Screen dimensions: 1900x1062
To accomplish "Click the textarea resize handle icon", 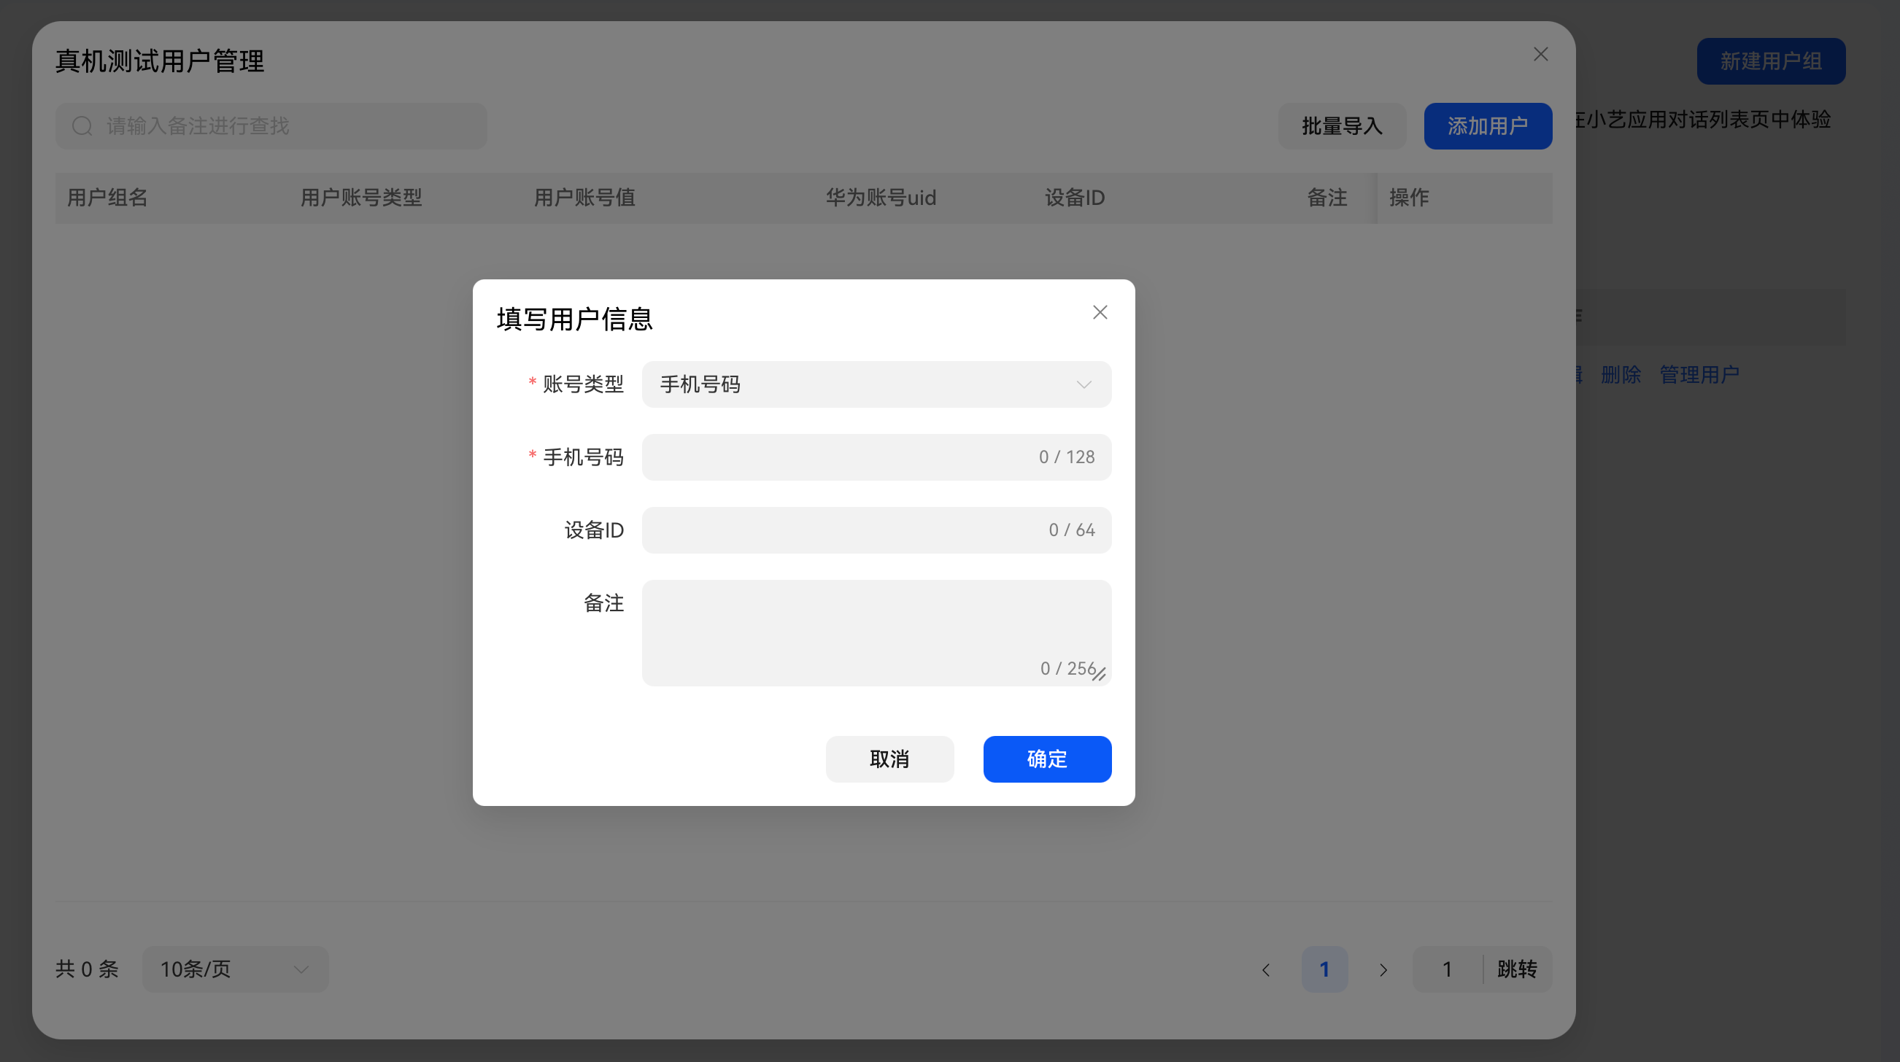I will click(1100, 674).
